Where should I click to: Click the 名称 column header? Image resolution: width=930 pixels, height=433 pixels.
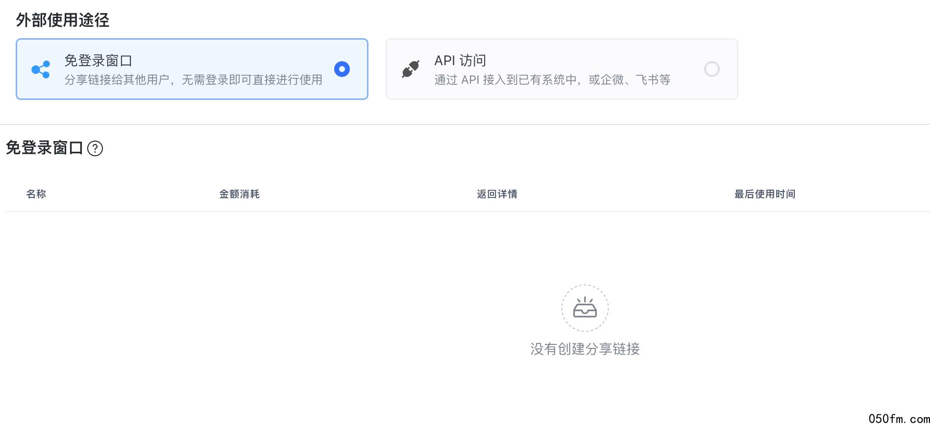click(36, 194)
